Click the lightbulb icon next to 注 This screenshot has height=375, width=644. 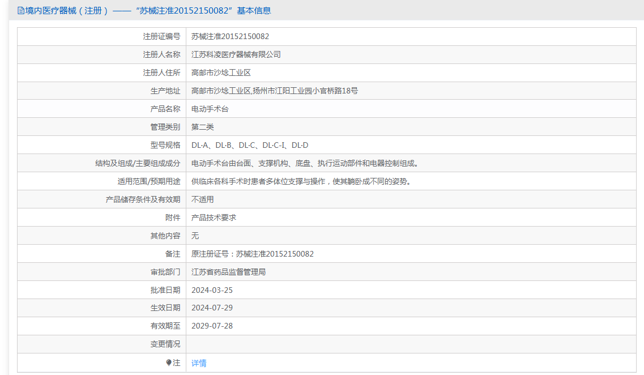(168, 363)
